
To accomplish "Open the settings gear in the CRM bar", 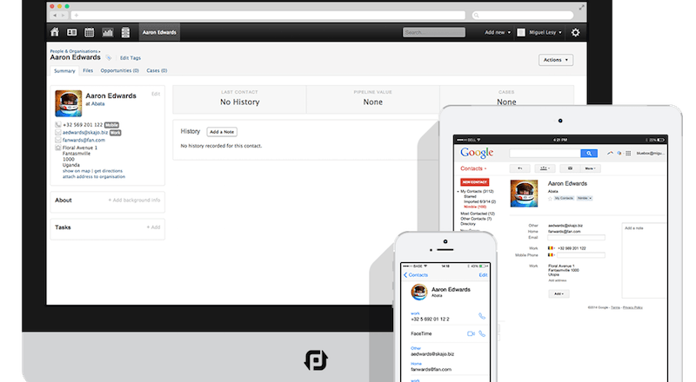I will 575,32.
